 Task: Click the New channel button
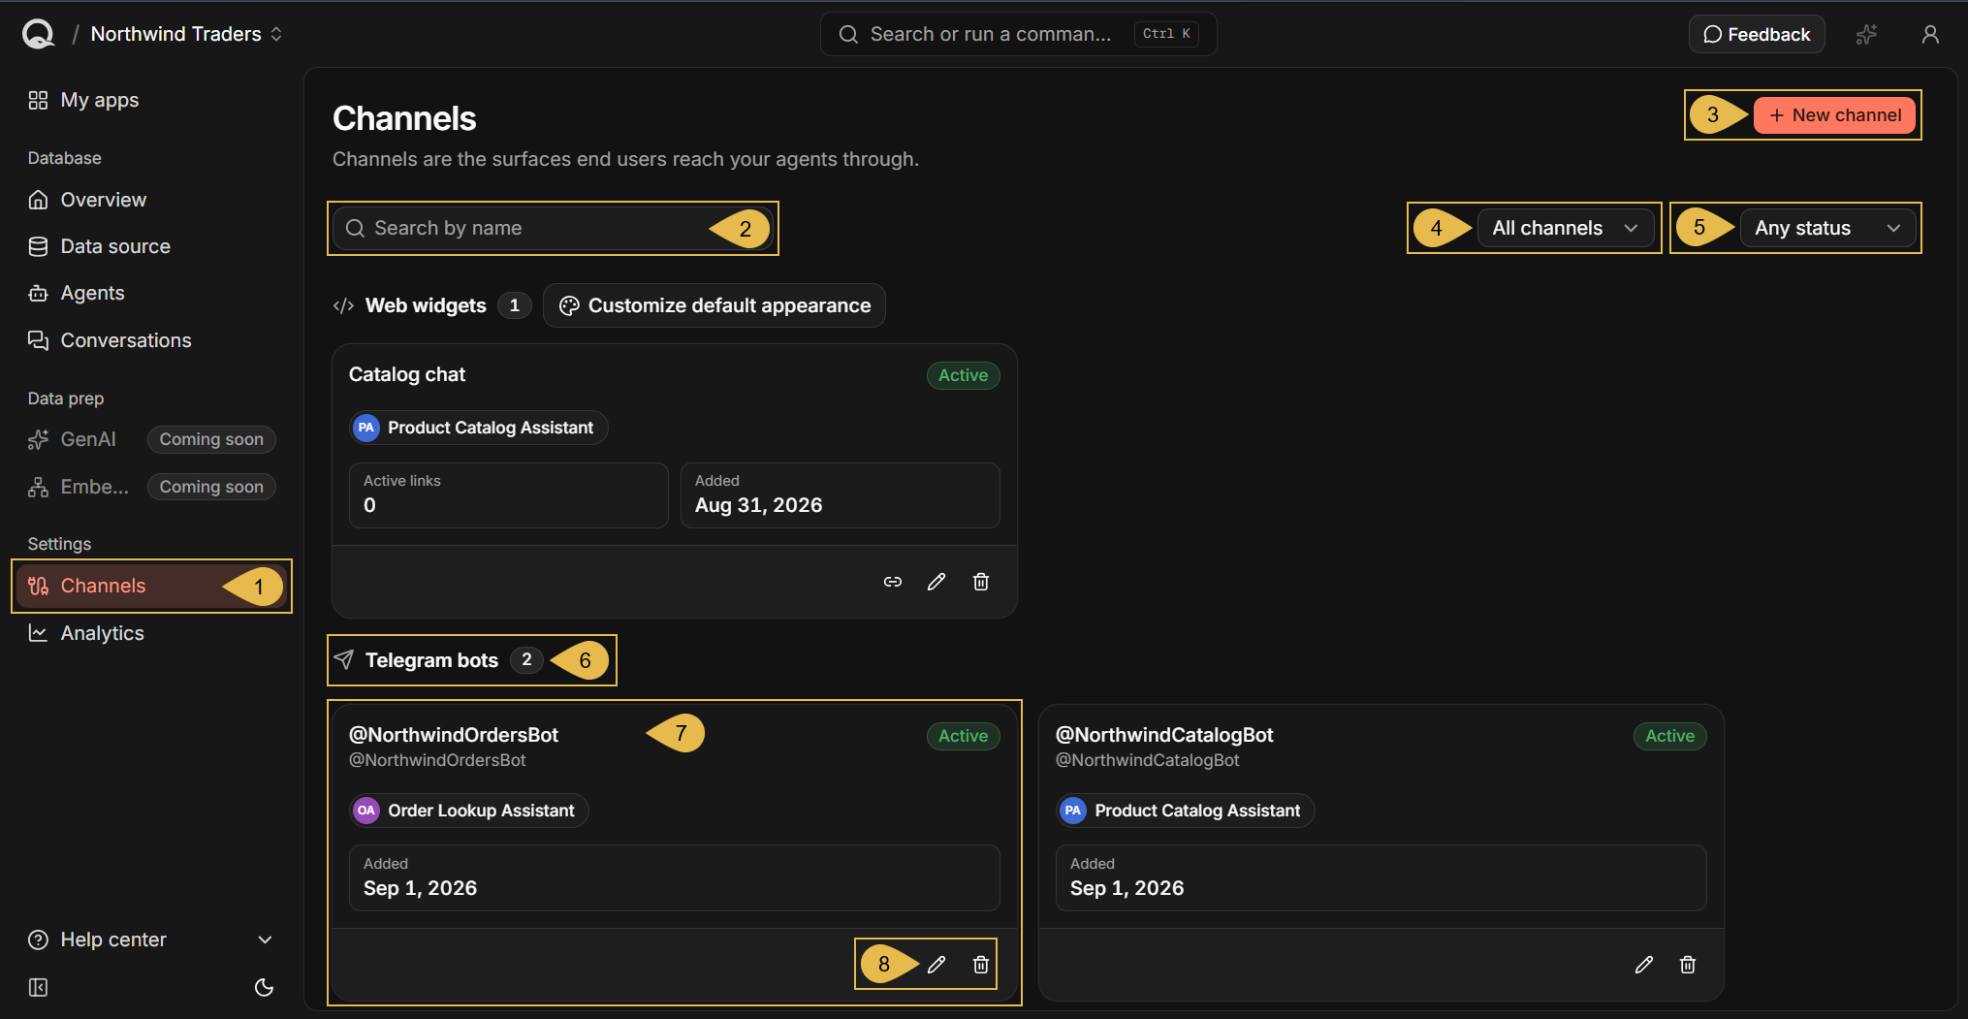click(1834, 115)
